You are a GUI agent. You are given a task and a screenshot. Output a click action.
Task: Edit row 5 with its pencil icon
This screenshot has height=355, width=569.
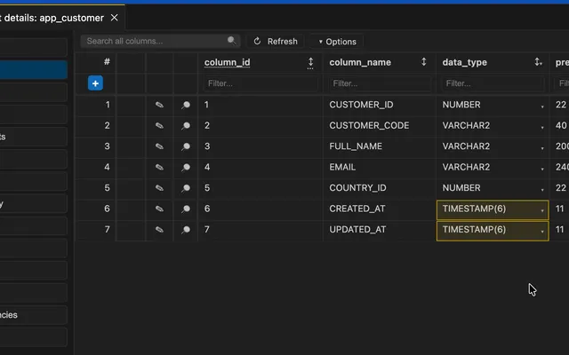tap(159, 188)
